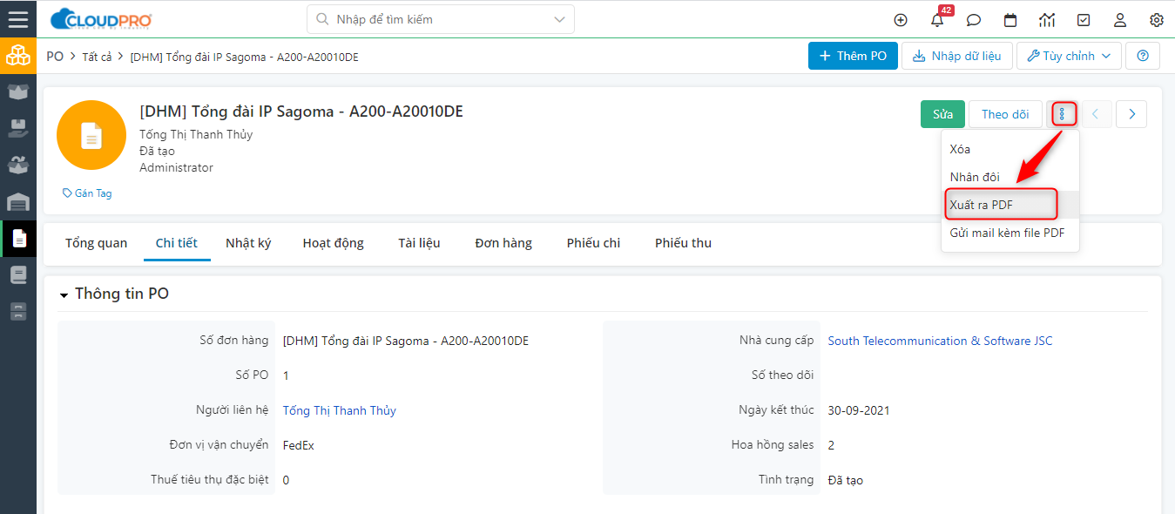Viewport: 1175px width, 514px height.
Task: Click the orange modules cube icon
Action: point(18,56)
